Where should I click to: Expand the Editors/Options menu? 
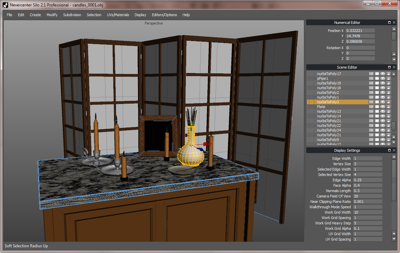tap(164, 15)
